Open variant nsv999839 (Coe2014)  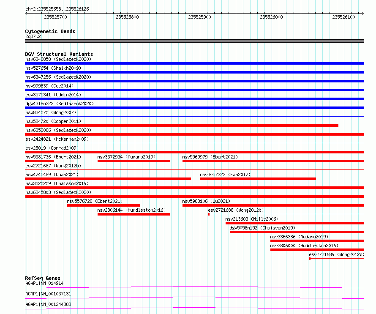click(49, 86)
